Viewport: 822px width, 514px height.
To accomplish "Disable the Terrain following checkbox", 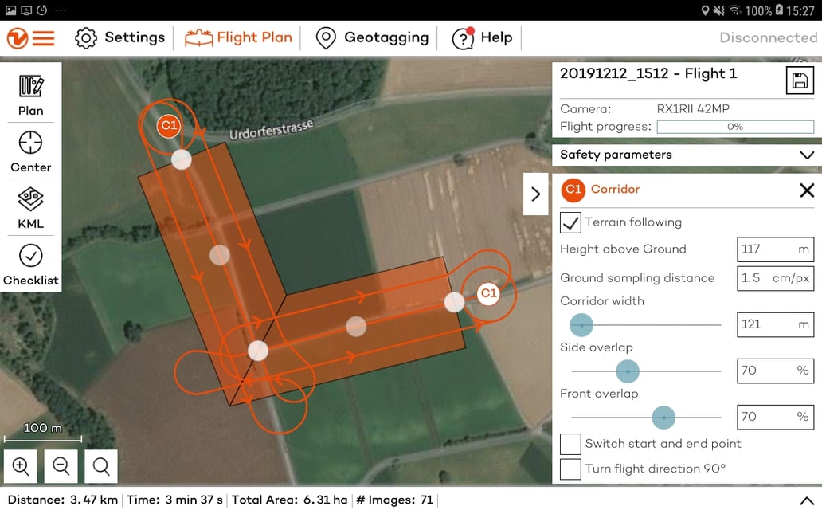I will pos(570,222).
